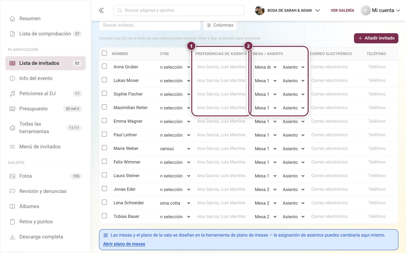Check the box for Anna Gruber
The image size is (406, 253).
coord(104,66)
